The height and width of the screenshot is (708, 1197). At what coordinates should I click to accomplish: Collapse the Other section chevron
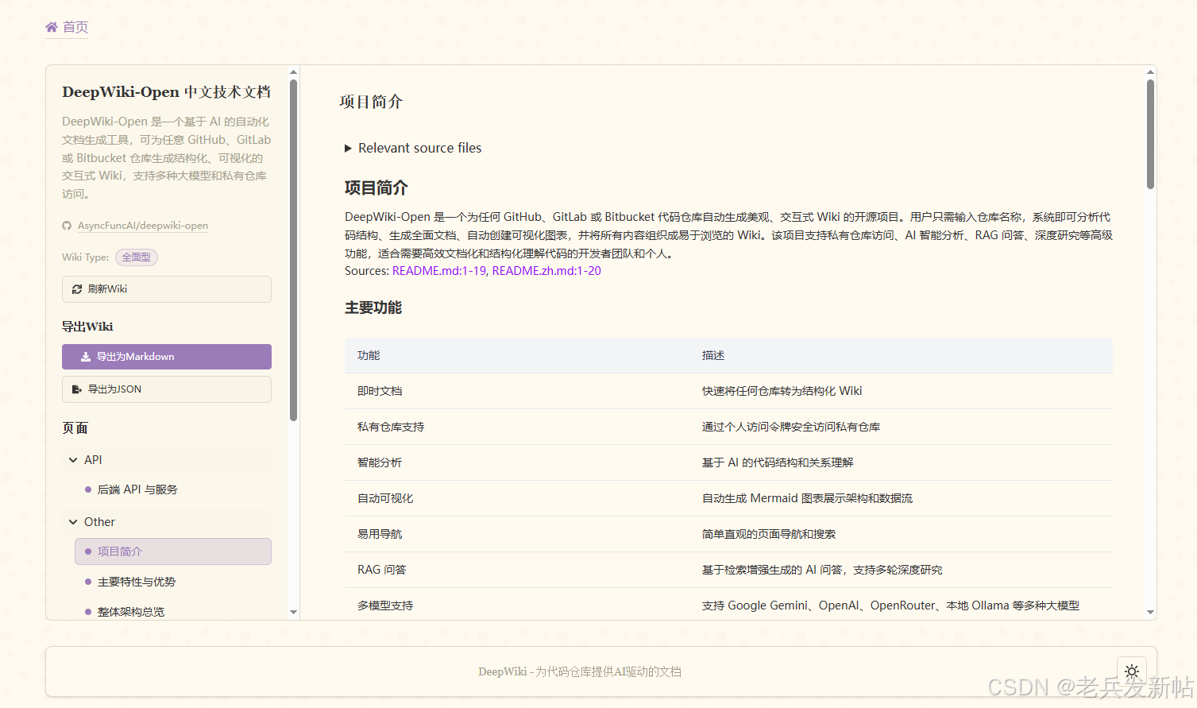[73, 522]
